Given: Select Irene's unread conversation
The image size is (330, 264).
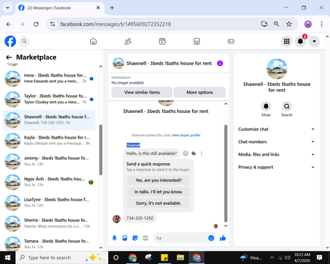Looking at the screenshot, I should point(49,79).
